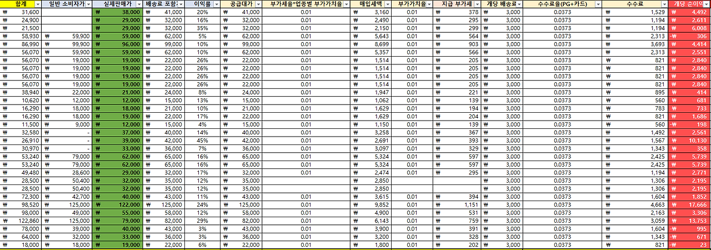
Task: Click the red net profit cell 17,666
Action: 690,205
